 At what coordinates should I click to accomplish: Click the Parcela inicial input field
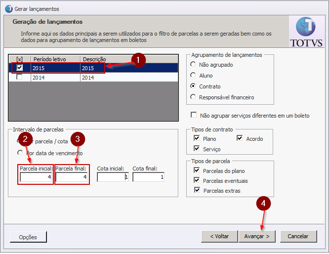tap(36, 177)
